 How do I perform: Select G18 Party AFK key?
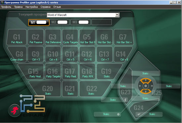pos(87,72)
